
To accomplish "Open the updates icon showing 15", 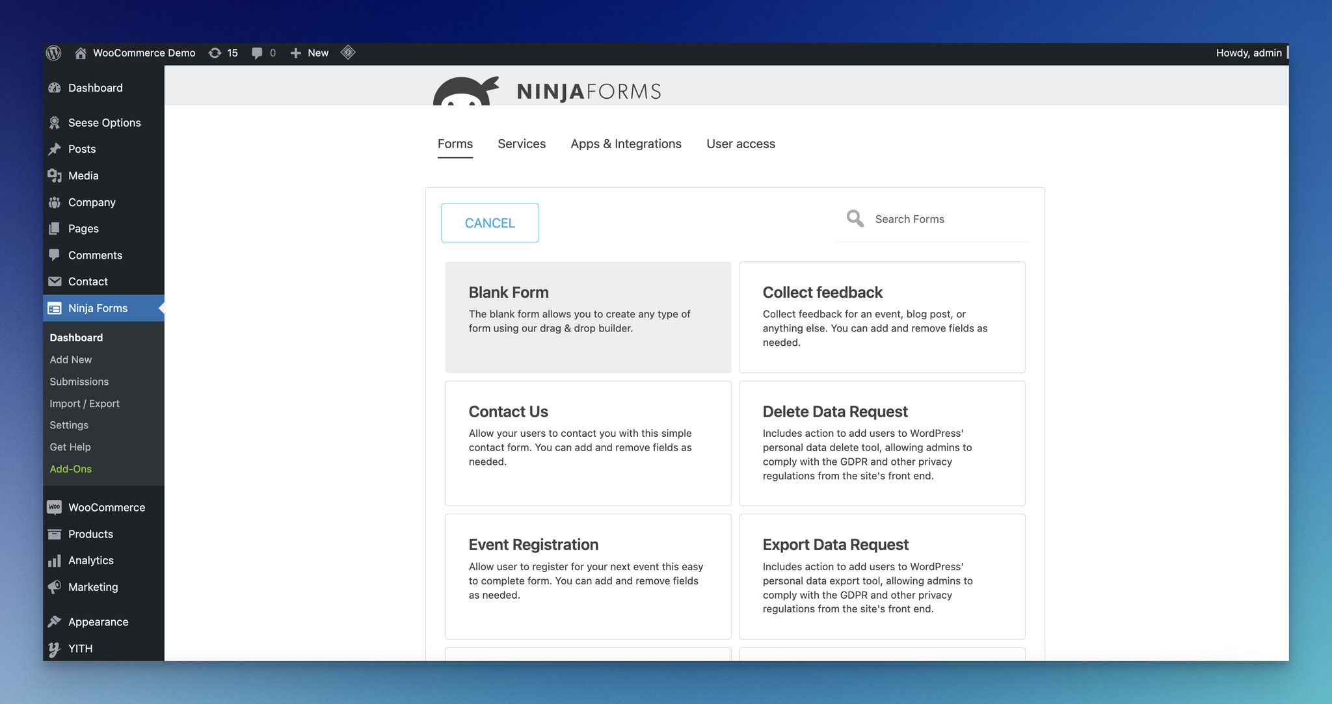I will pyautogui.click(x=215, y=53).
